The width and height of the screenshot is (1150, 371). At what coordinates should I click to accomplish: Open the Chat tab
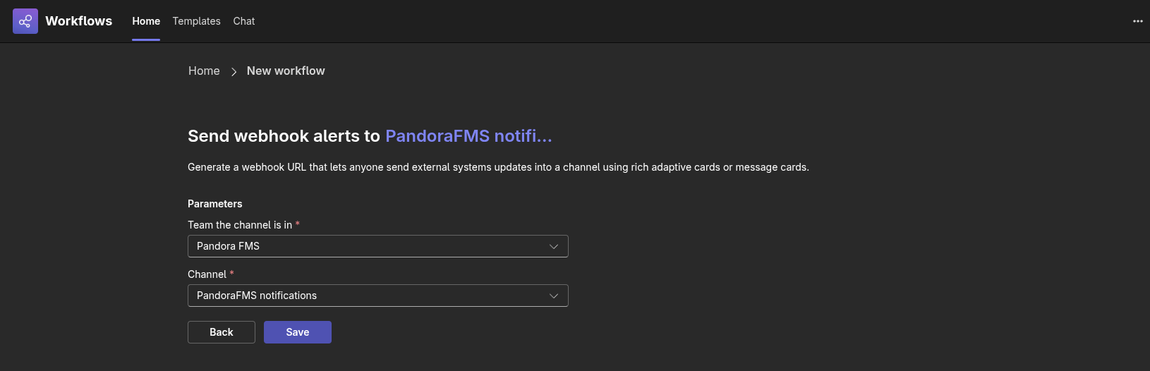point(244,21)
